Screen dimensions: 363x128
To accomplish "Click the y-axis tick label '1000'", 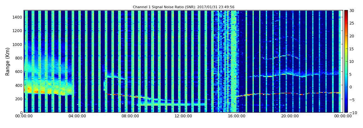I will point(18,44).
